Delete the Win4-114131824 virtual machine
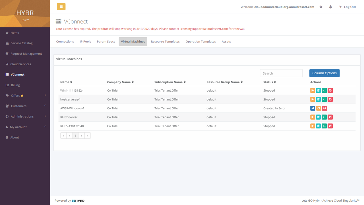 coord(318,91)
